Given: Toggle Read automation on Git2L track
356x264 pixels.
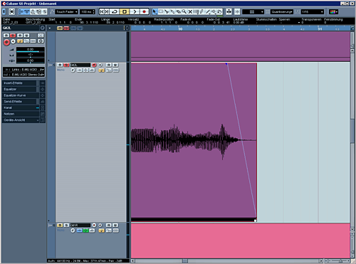Looking at the screenshot, I should click(109, 65).
